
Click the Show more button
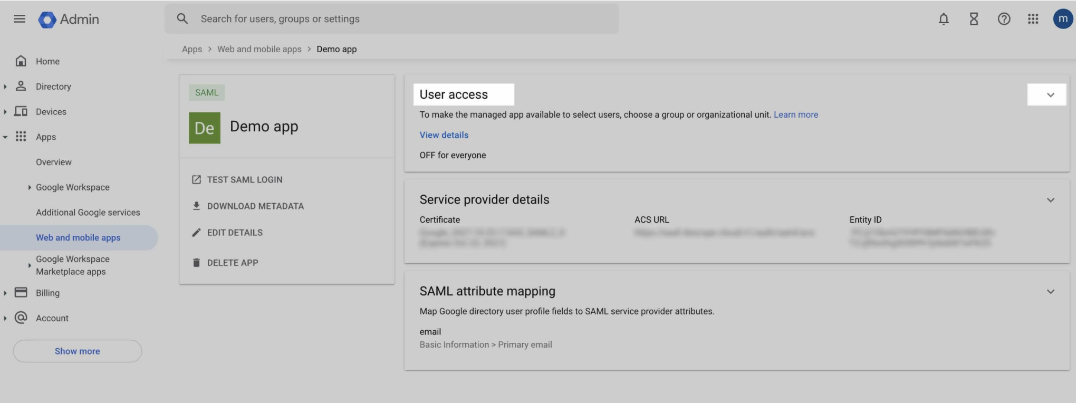point(78,351)
